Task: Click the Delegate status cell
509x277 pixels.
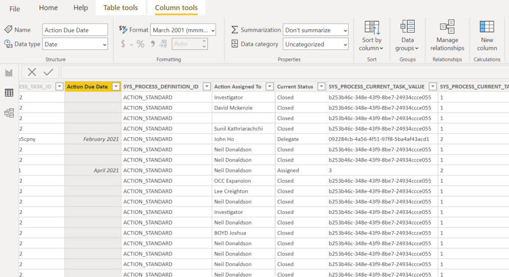Action: click(x=301, y=139)
